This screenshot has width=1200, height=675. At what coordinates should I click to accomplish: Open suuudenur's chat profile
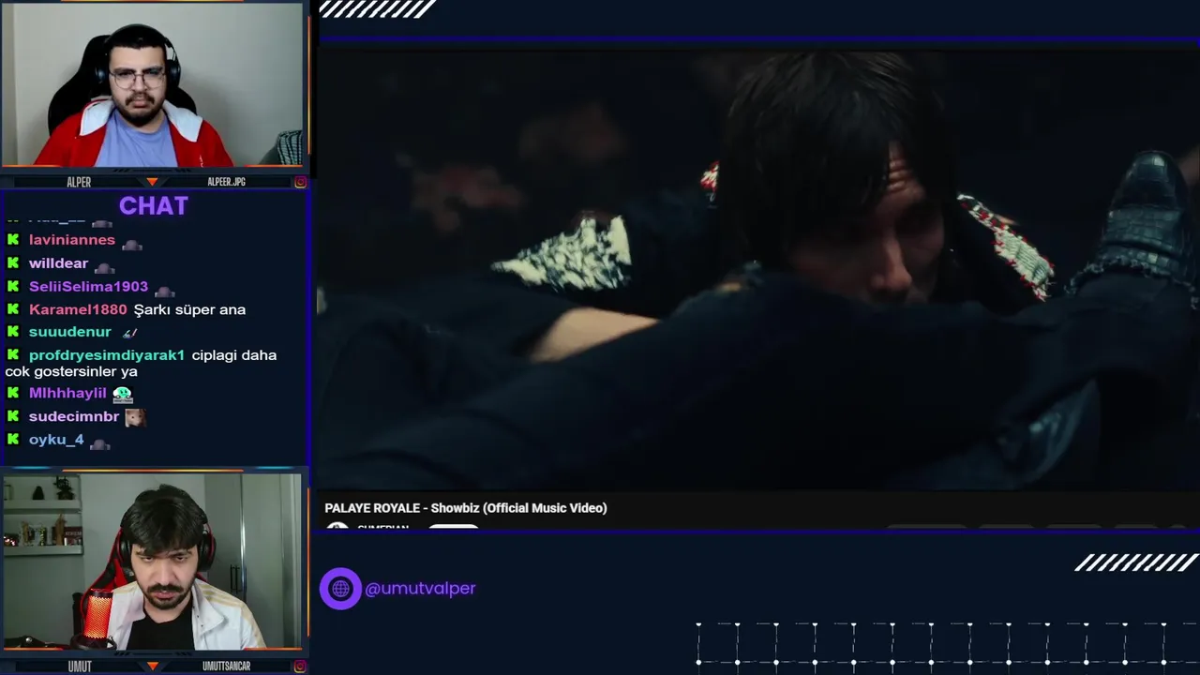click(70, 332)
